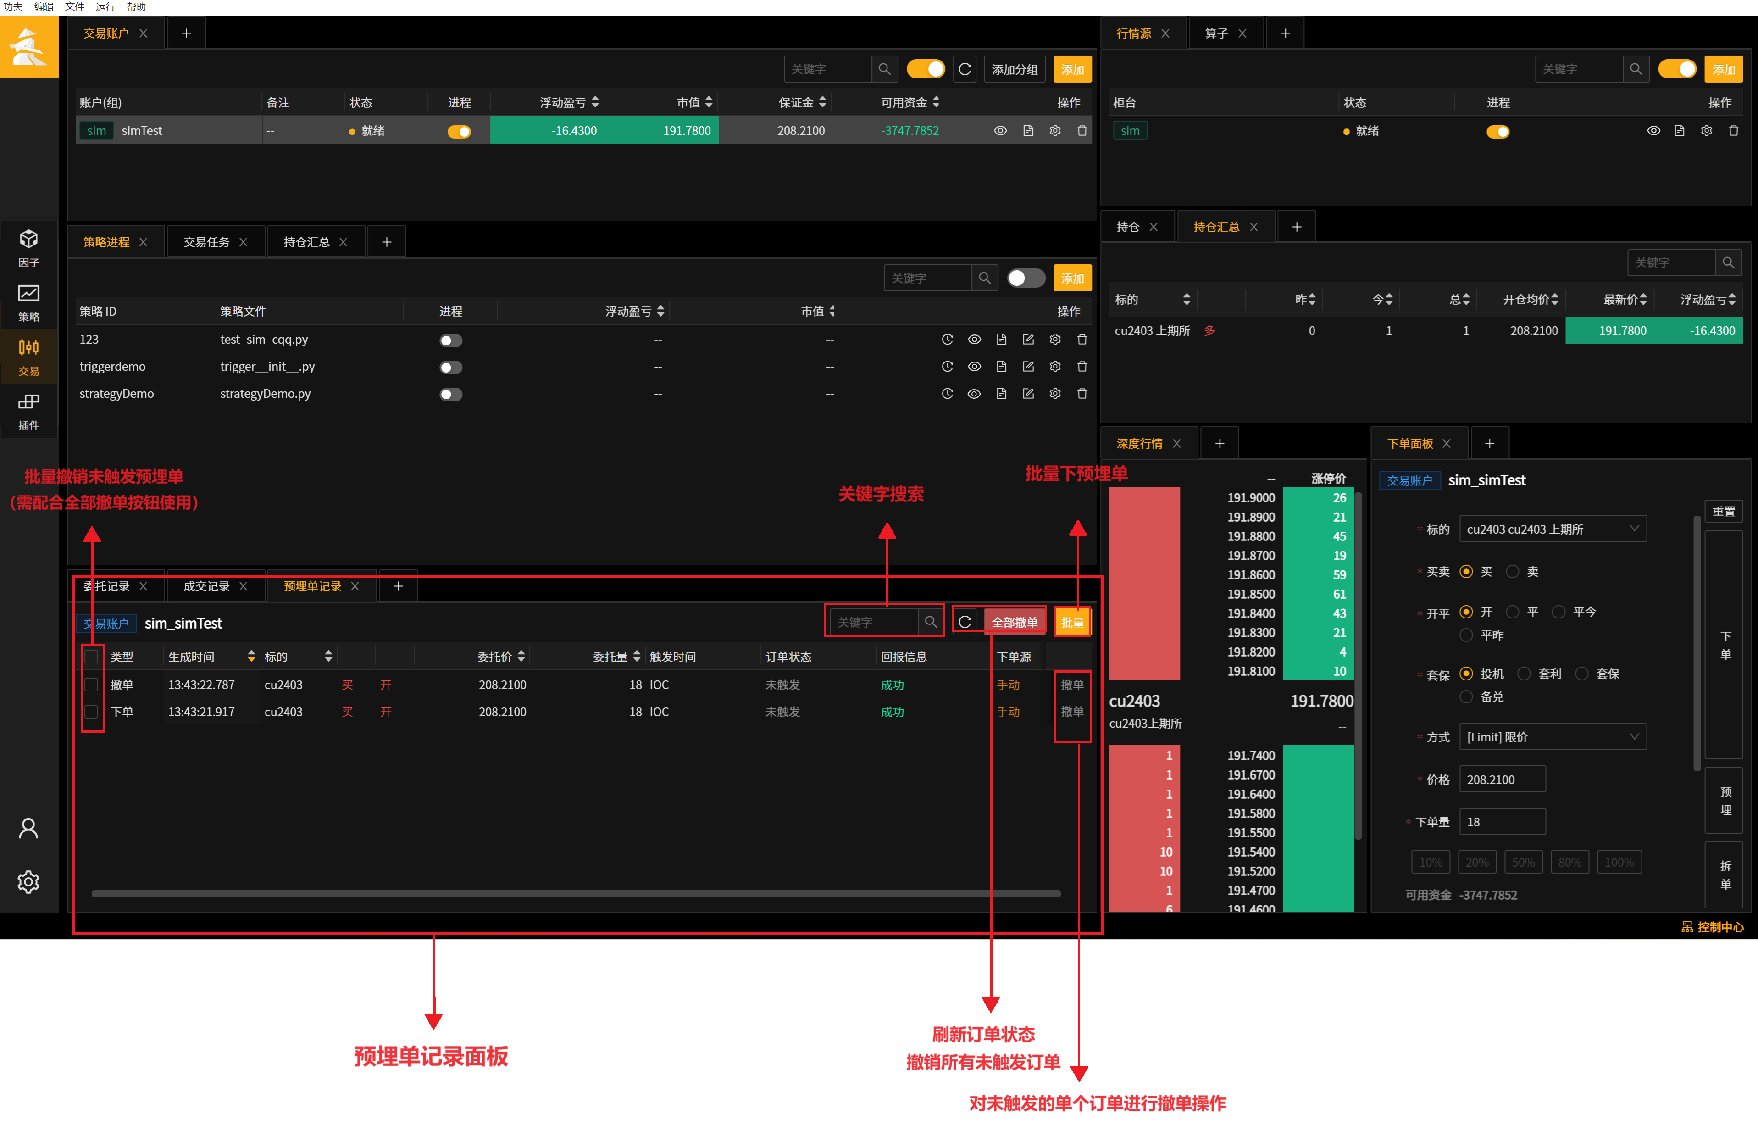The height and width of the screenshot is (1142, 1758).
Task: Open the 算子 tab
Action: point(1216,33)
